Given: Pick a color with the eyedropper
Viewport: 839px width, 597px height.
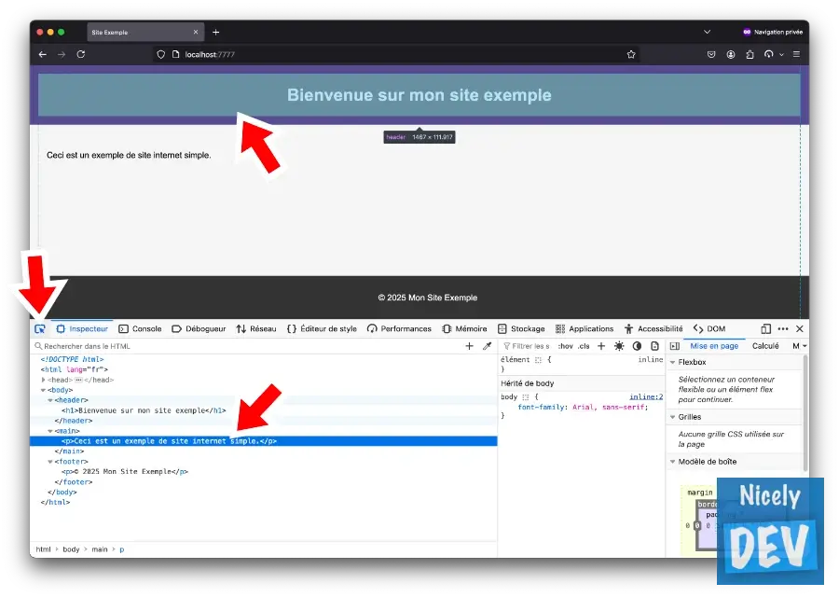Looking at the screenshot, I should coord(487,346).
